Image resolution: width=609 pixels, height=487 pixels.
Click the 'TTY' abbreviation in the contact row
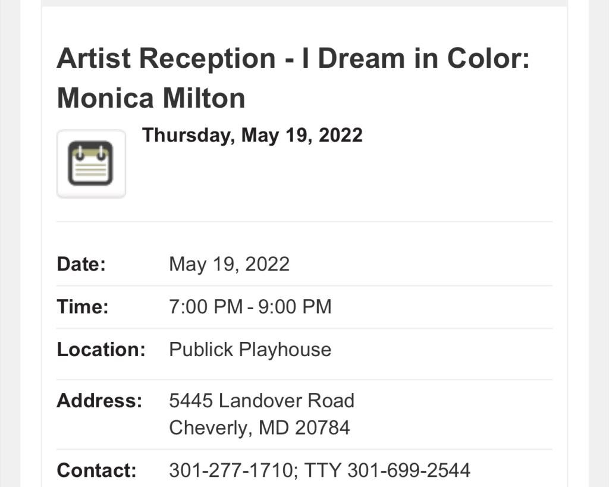tap(323, 470)
